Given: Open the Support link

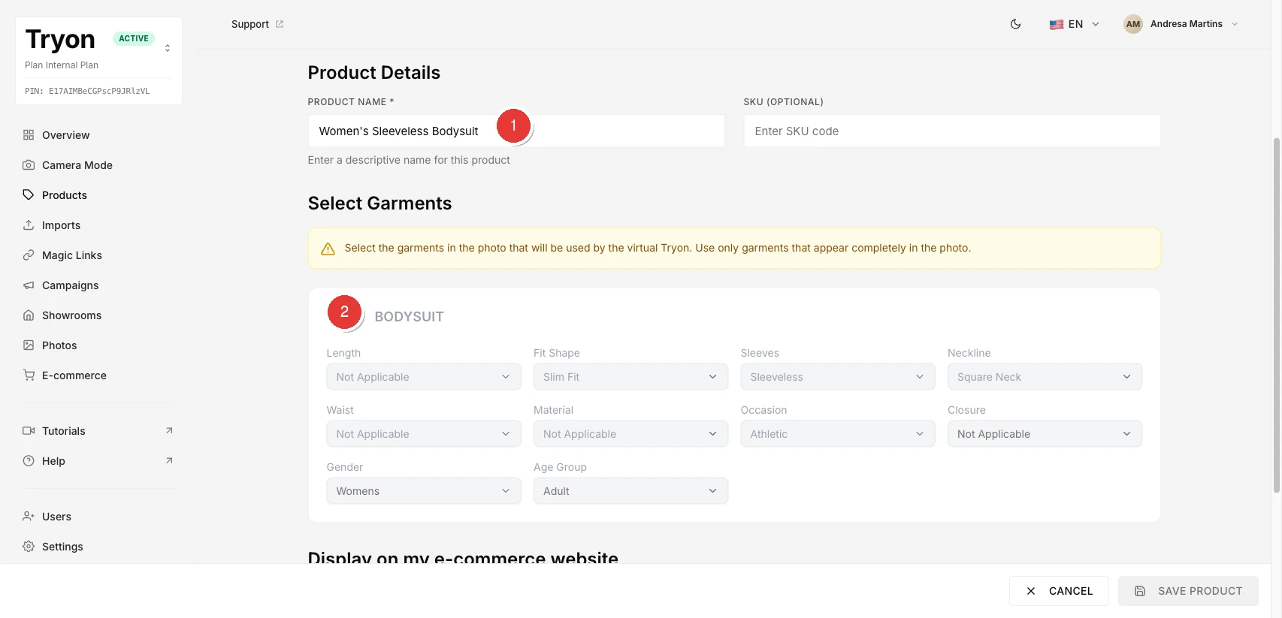Looking at the screenshot, I should click(258, 24).
